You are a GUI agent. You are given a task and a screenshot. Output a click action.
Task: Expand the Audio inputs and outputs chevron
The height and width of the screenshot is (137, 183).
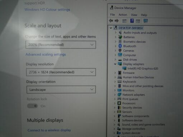pos(116,33)
